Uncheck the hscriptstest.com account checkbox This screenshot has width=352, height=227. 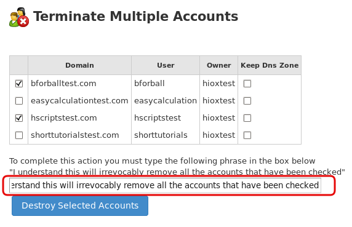19,118
